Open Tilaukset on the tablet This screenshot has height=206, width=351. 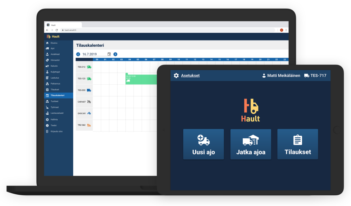298,144
